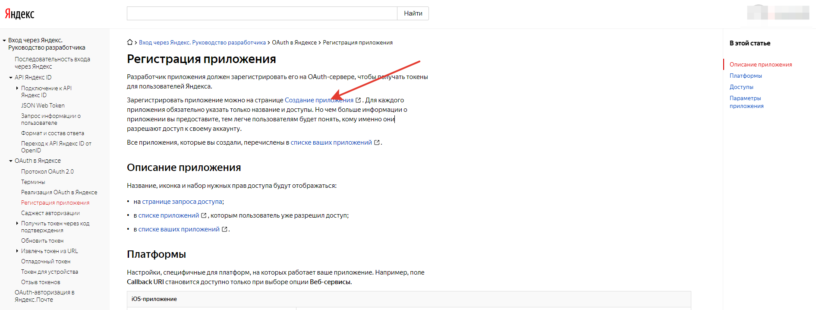
Task: Expand Подключение к API Яндекс ID
Action: point(17,88)
